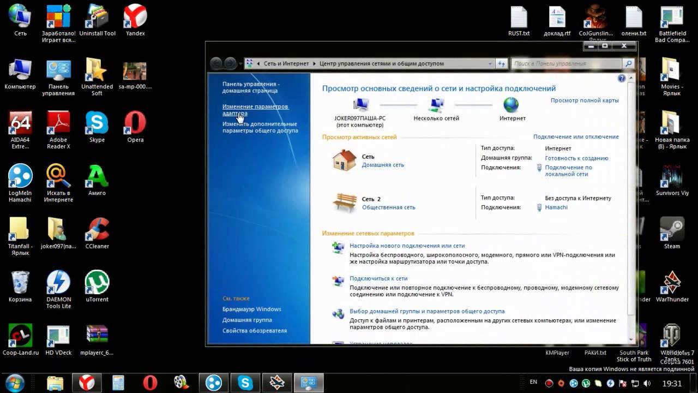Image resolution: width=698 pixels, height=393 pixels.
Task: Launch Yandex browser desktop shortcut
Action: tap(135, 20)
